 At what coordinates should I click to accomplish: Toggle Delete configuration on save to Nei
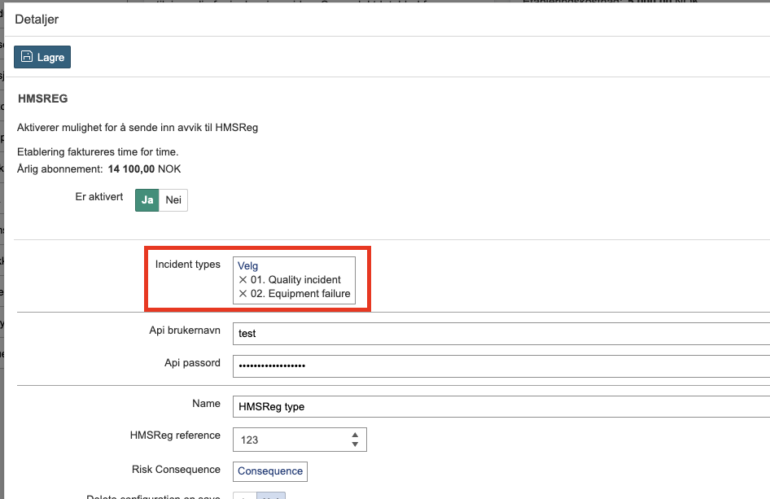point(270,496)
